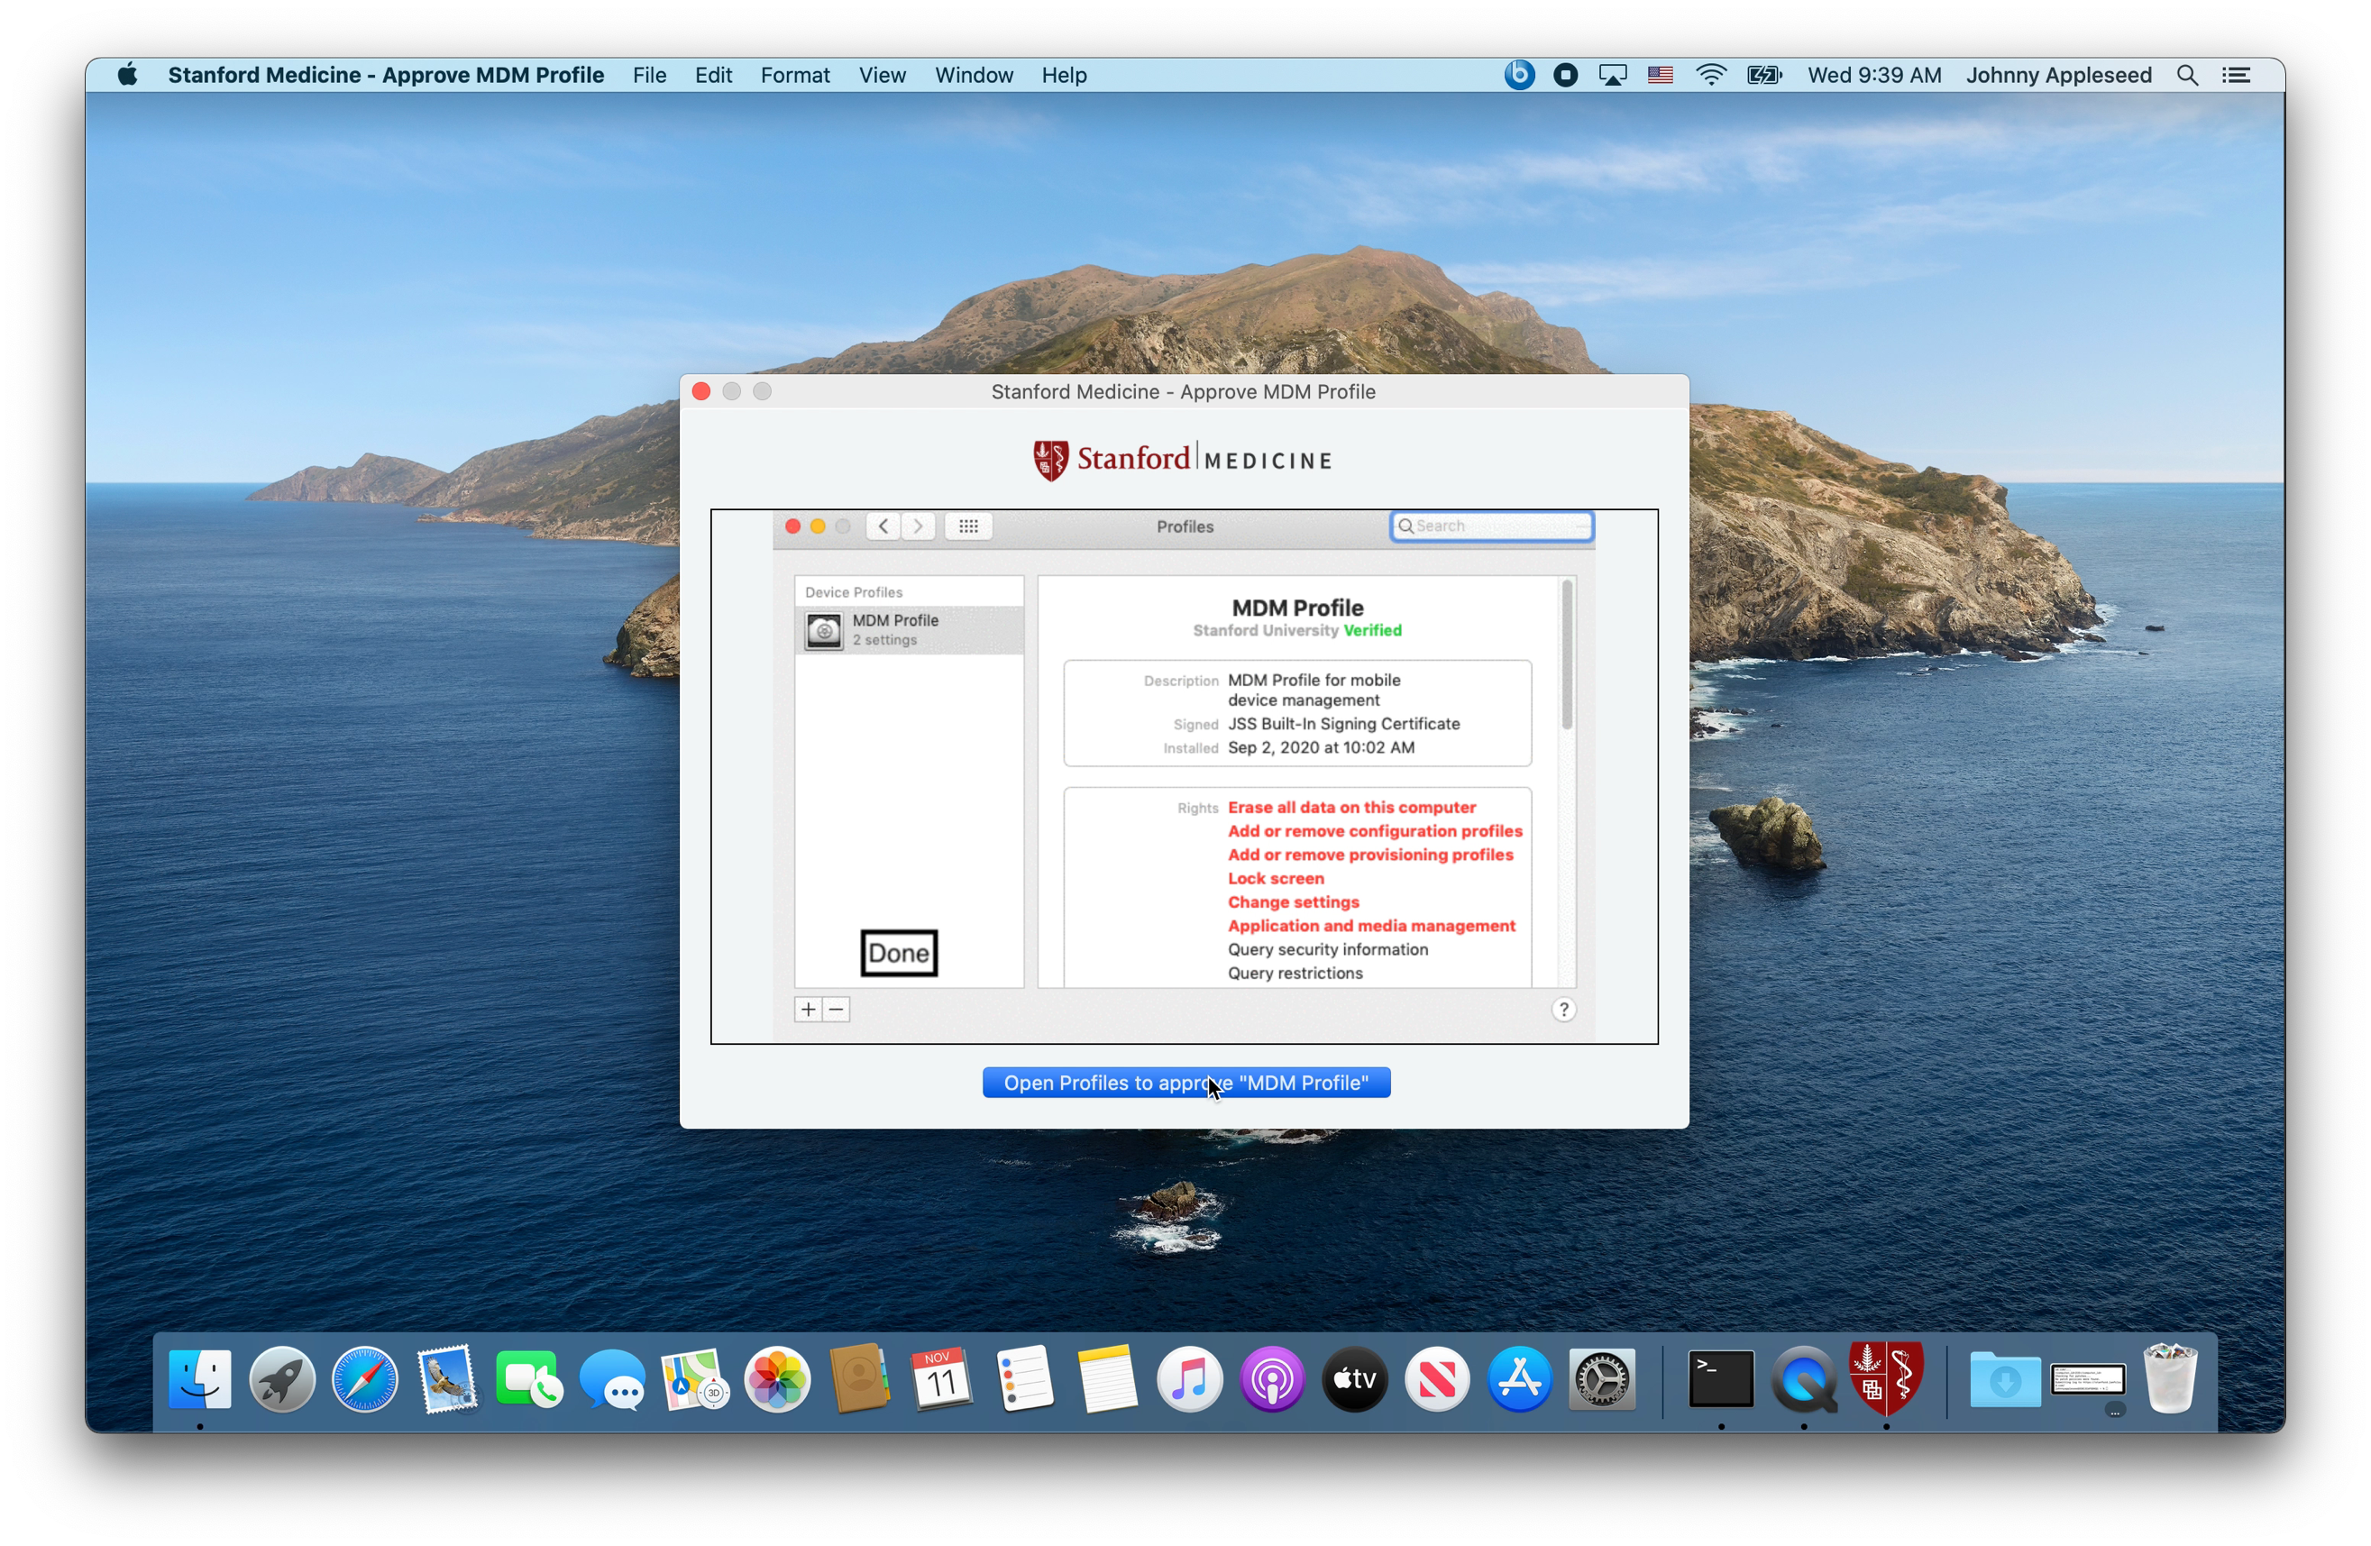
Task: Open Terminal icon in Dock
Action: click(x=1722, y=1379)
